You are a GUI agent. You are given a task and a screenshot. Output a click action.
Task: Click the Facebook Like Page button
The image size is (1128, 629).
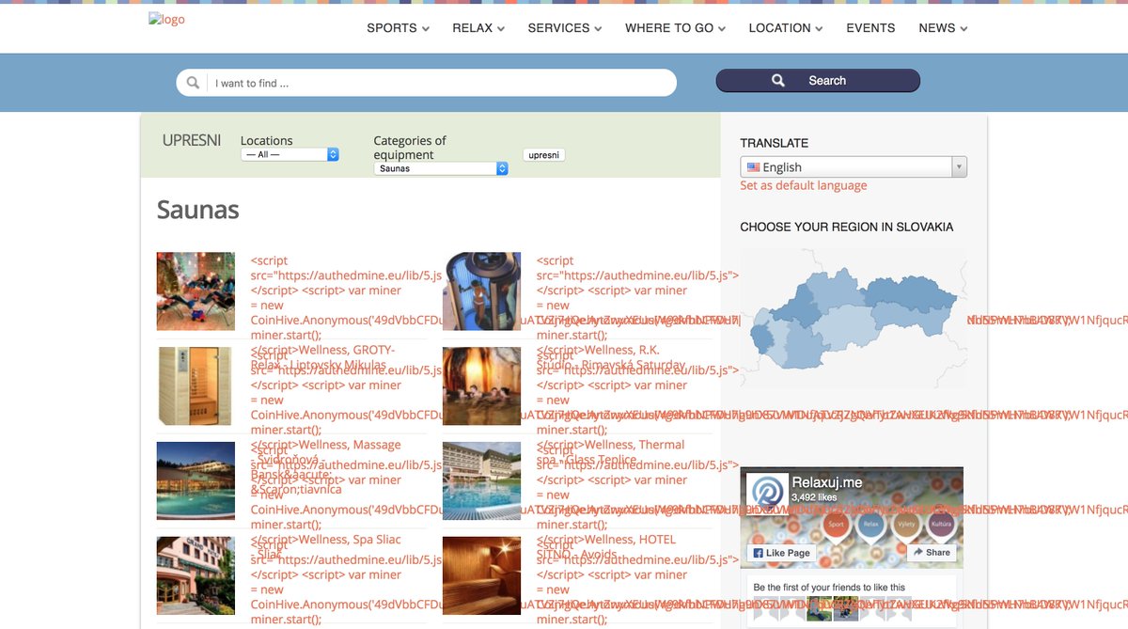(781, 553)
